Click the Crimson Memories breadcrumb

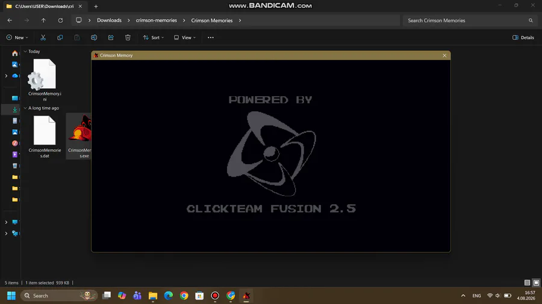click(x=212, y=20)
